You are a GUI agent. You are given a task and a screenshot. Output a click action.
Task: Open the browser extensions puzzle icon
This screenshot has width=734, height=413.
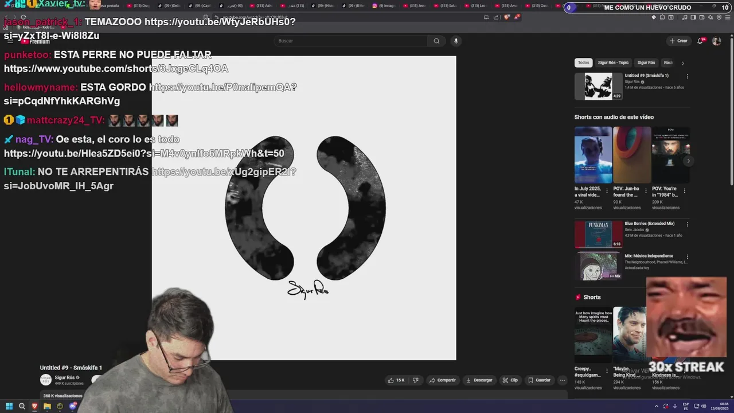662,17
